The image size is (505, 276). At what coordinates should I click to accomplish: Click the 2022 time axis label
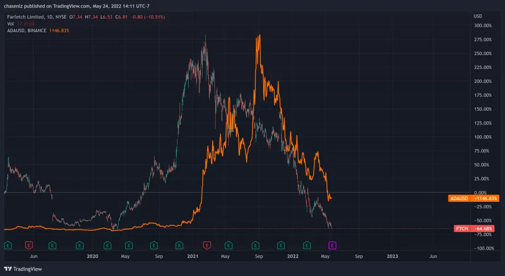point(293,257)
